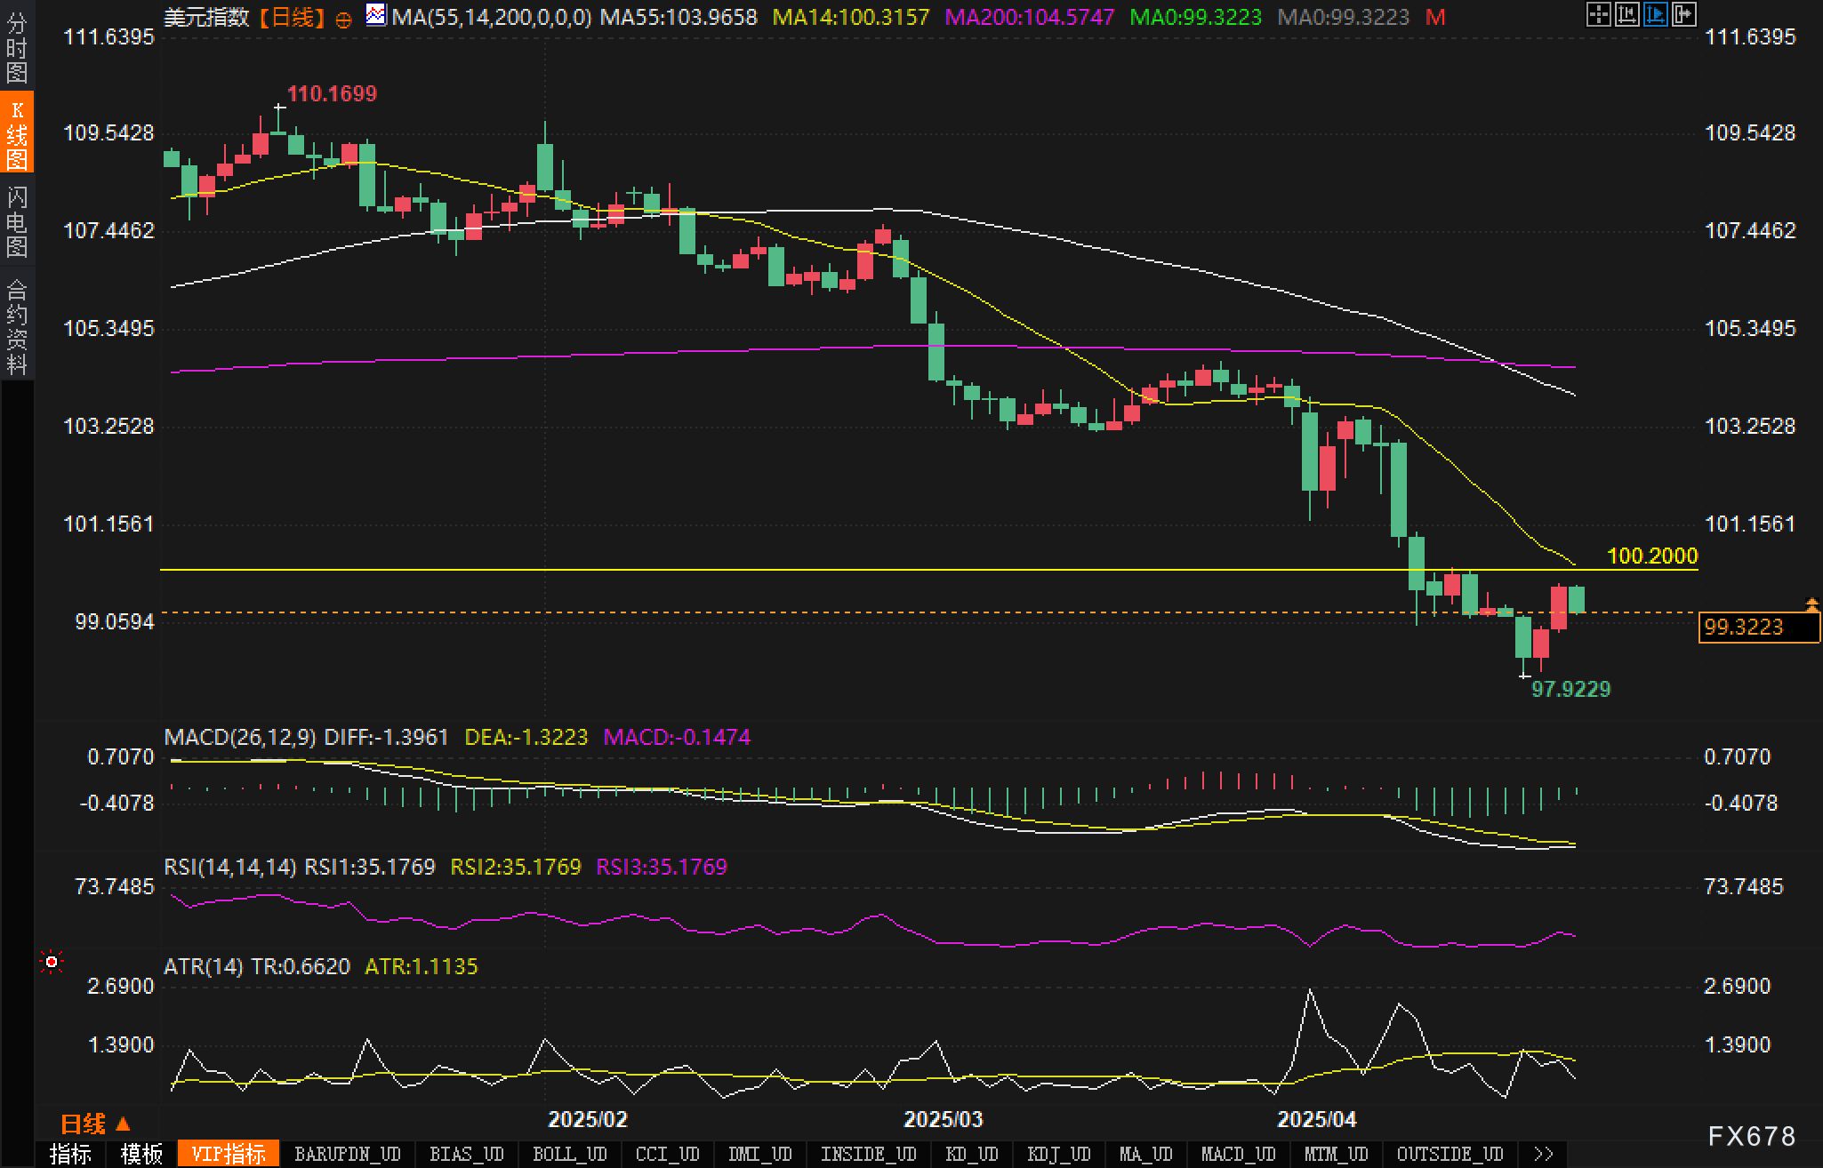Show more indicators with >> arrow
Screen dimensions: 1823x1168
pyautogui.click(x=1544, y=1154)
